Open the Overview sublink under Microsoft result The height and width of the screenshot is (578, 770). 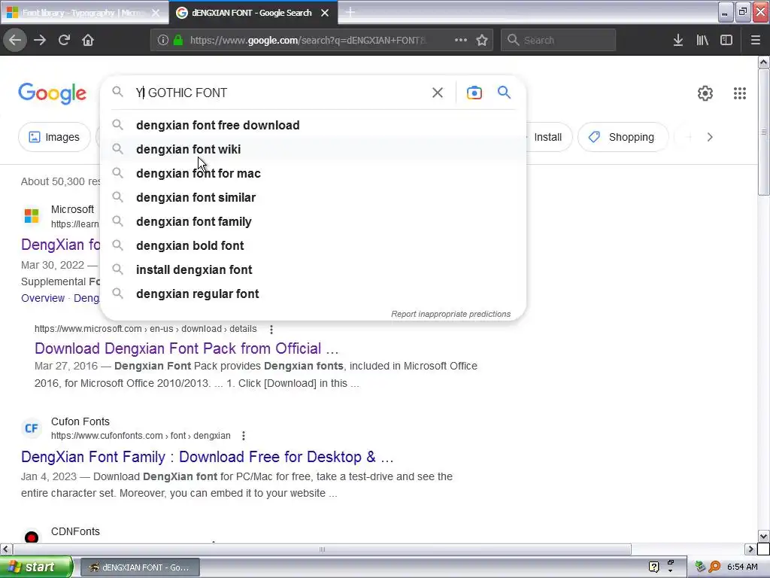point(43,298)
